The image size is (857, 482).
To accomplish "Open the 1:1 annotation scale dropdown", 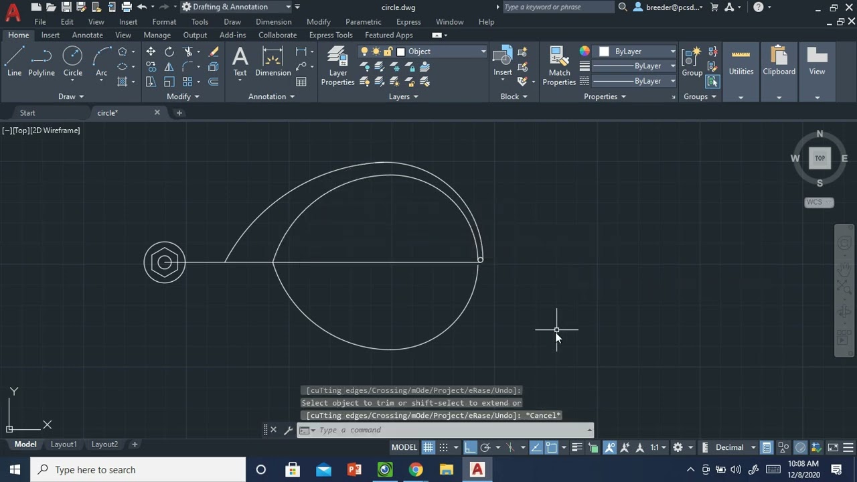I will [x=659, y=447].
